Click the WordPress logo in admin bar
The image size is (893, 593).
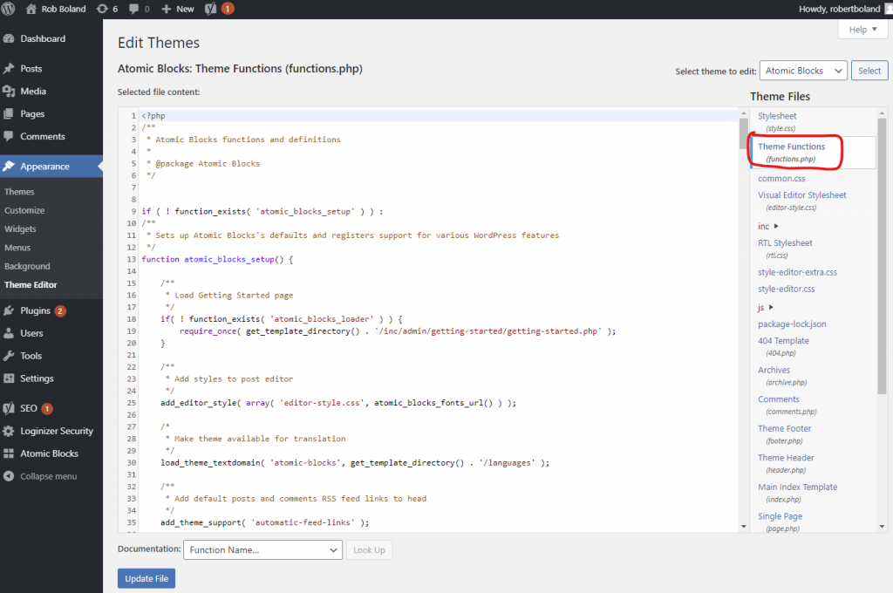pyautogui.click(x=9, y=9)
